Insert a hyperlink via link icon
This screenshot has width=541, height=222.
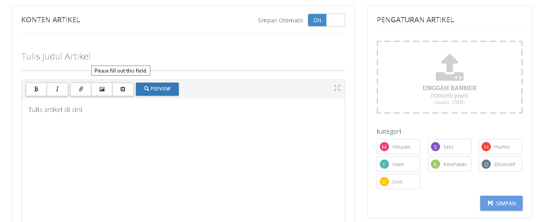point(81,89)
